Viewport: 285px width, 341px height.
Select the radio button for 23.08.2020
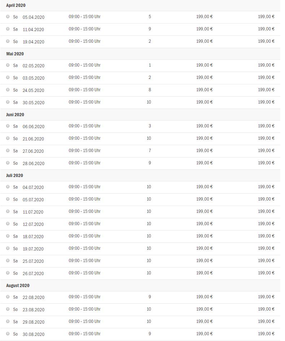coord(8,309)
